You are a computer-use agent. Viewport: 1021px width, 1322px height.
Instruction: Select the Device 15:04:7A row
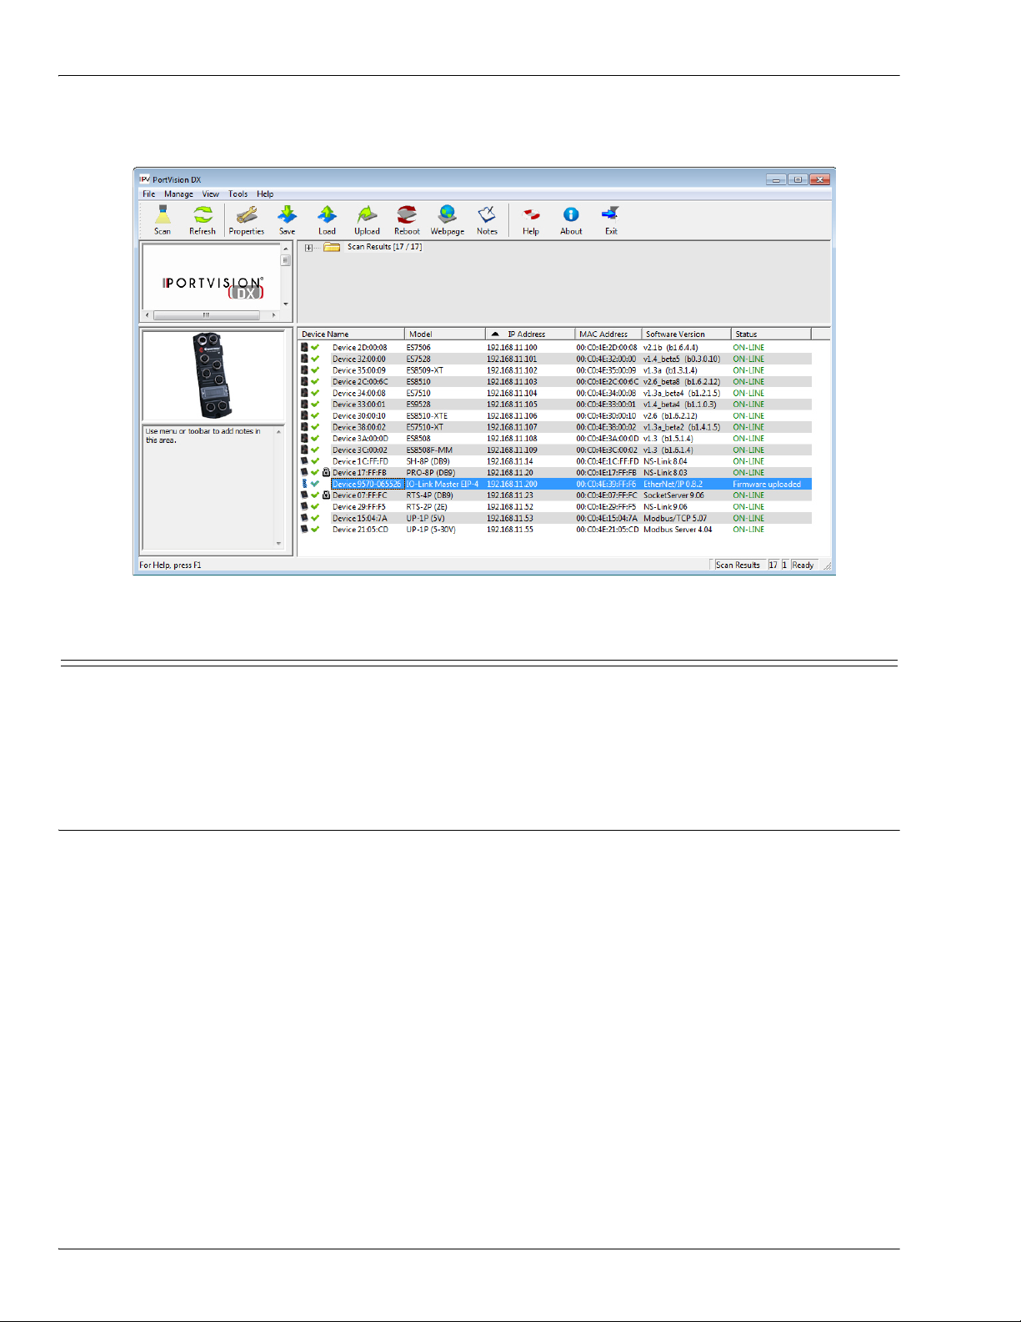555,518
